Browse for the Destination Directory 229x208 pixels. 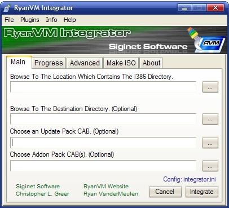pos(210,119)
